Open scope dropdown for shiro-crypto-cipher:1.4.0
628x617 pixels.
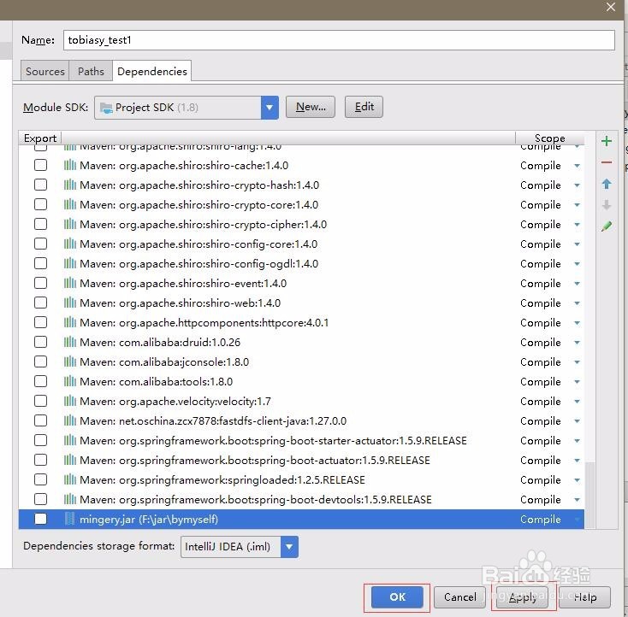[578, 225]
